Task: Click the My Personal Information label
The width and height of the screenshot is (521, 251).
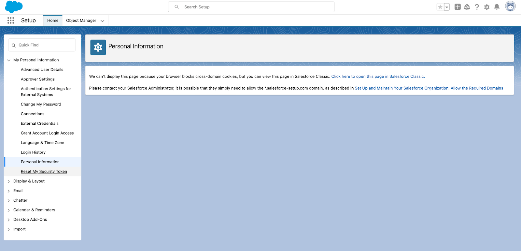Action: [36, 60]
